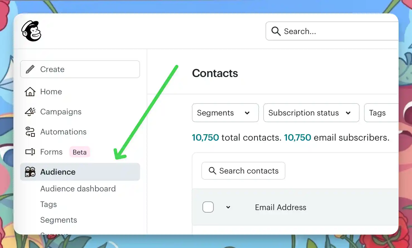412x248 pixels.
Task: Click the magnifier icon in the top search bar
Action: point(276,31)
